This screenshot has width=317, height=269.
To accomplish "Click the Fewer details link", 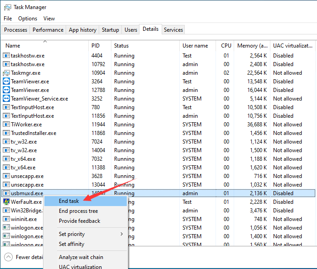I will [29, 257].
